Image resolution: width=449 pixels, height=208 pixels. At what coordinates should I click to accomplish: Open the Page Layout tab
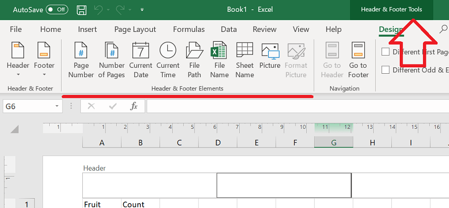tap(135, 30)
